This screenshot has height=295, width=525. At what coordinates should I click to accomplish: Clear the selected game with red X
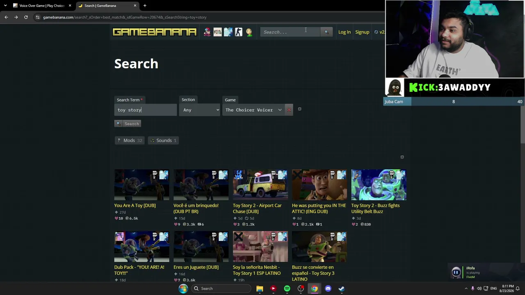point(289,110)
